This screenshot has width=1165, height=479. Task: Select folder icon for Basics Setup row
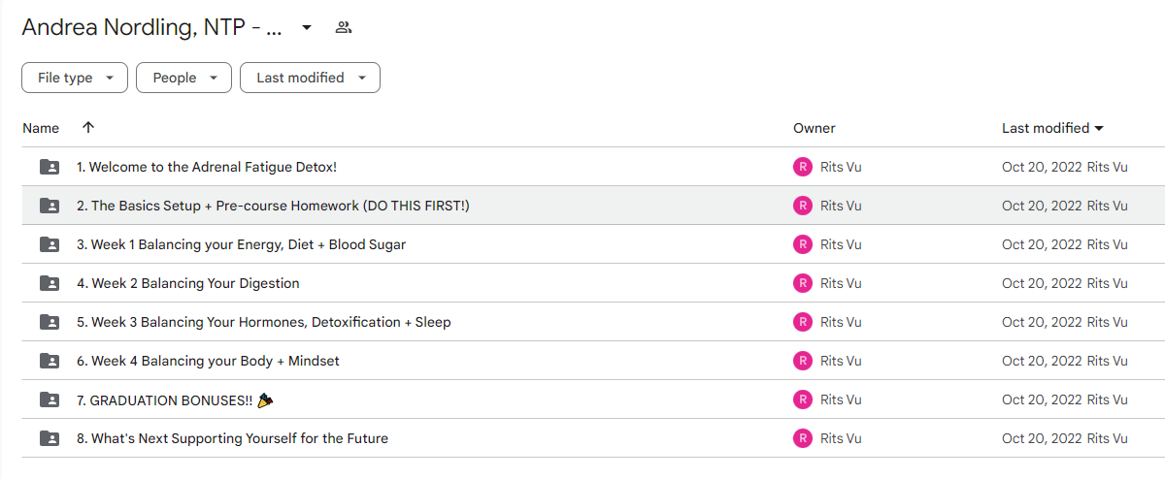coord(49,206)
